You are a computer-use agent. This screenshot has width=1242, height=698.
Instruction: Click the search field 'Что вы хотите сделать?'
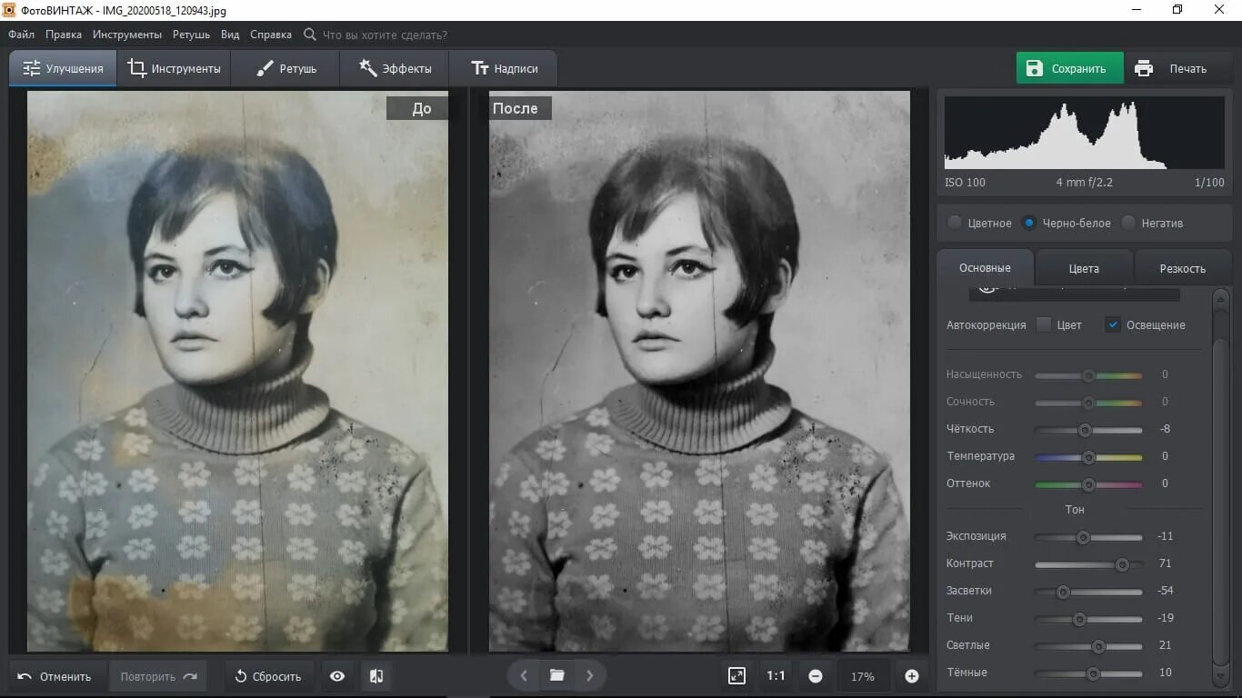pos(385,35)
